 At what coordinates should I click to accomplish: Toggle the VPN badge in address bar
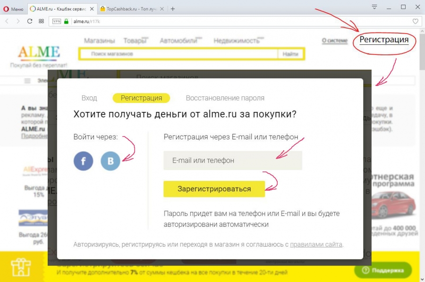point(56,21)
